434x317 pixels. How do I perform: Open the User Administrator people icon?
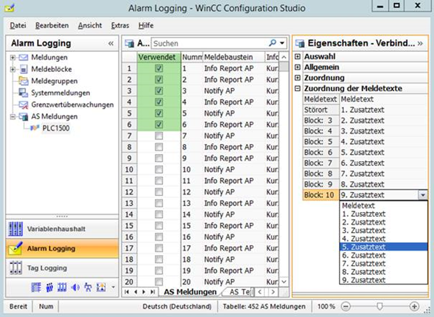(49, 287)
